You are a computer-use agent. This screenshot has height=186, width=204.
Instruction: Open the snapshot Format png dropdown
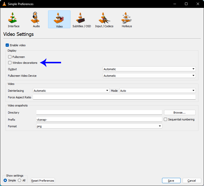pos(99,126)
